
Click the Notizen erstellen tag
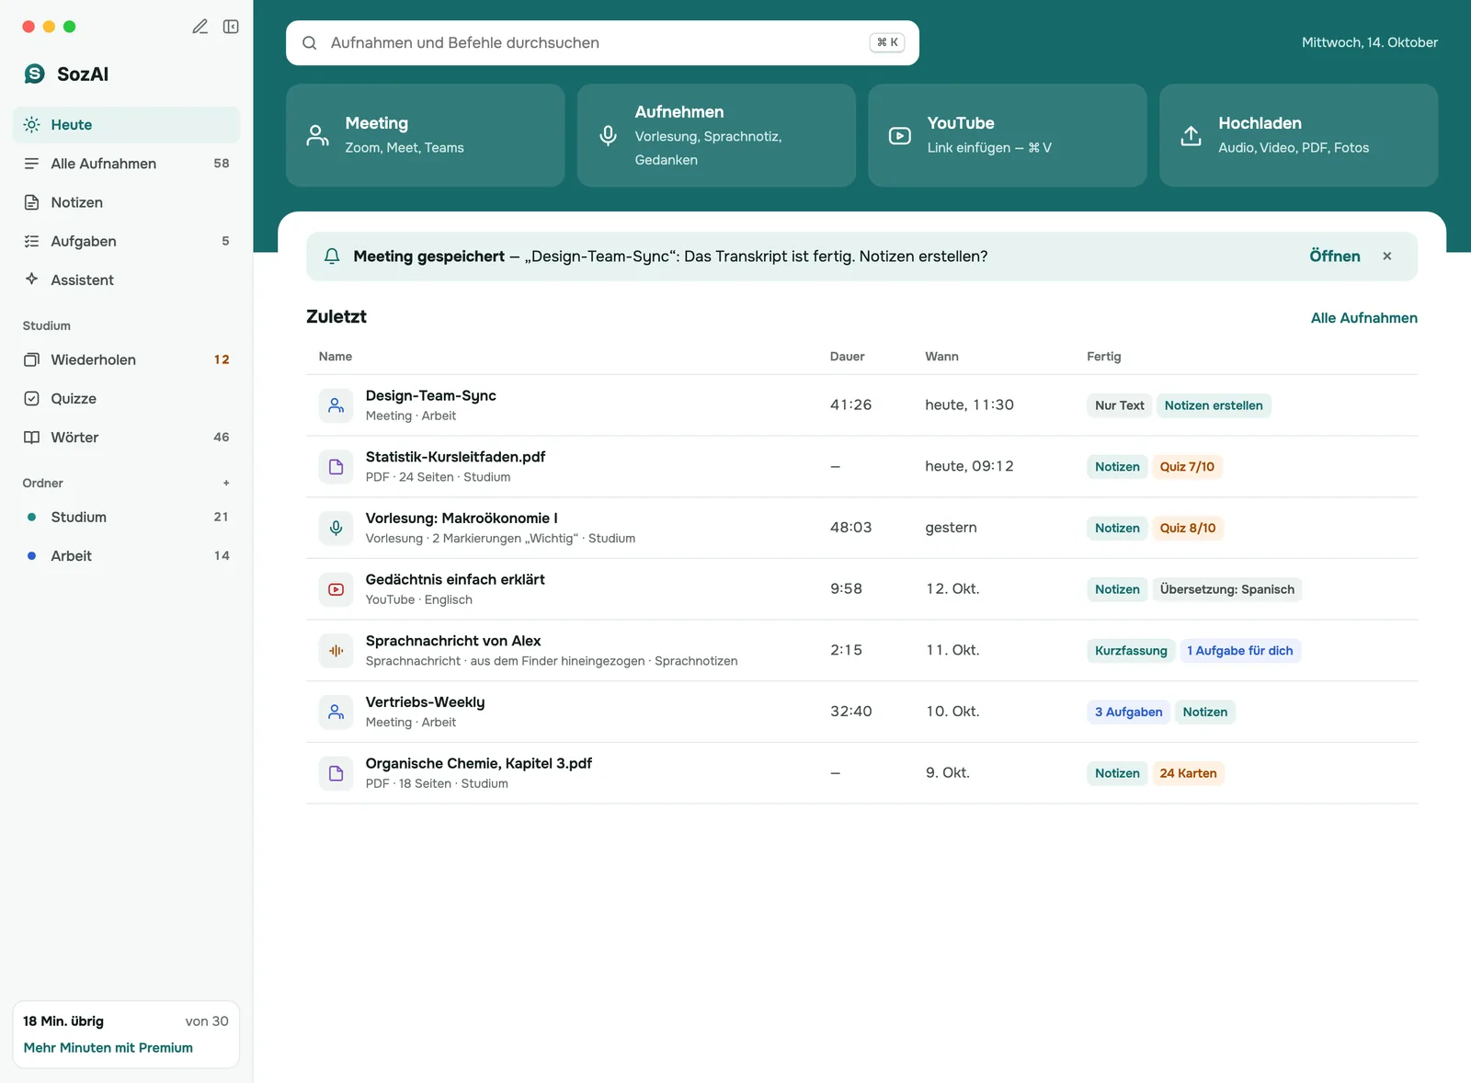[1214, 405]
